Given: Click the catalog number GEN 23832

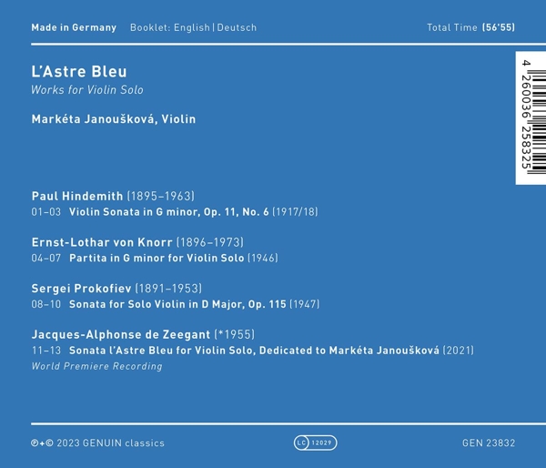Looking at the screenshot, I should coord(488,443).
